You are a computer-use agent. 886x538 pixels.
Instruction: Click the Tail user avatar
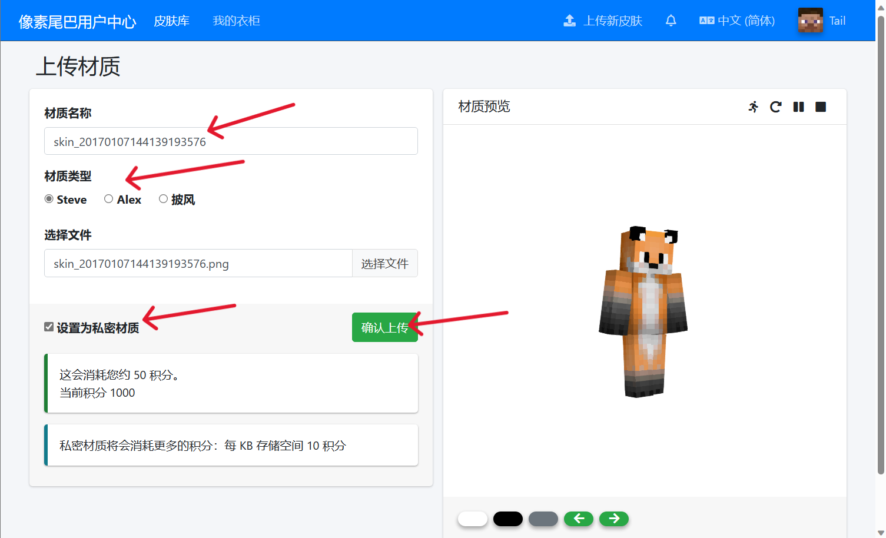[x=810, y=21]
